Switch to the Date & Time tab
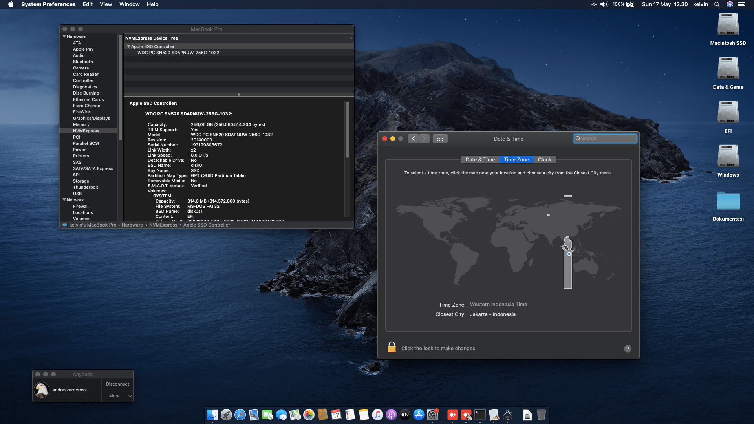This screenshot has width=754, height=424. coord(480,159)
